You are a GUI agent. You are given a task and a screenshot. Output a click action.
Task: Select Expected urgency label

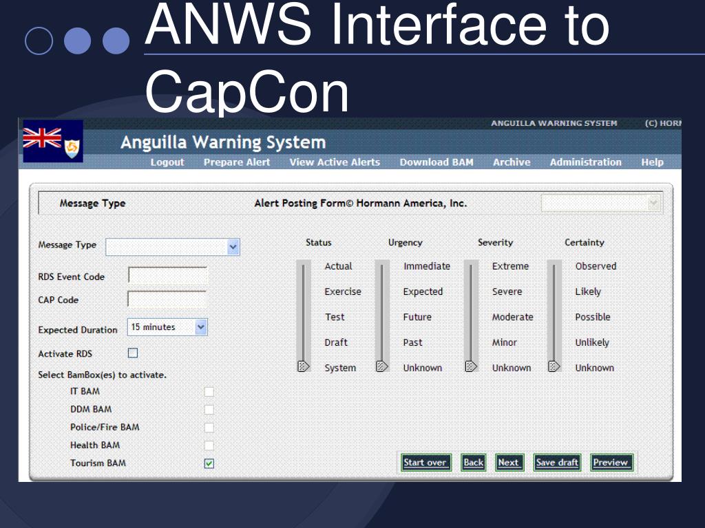click(423, 291)
